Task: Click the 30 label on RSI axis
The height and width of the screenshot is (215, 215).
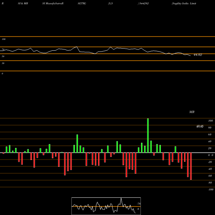Action: (3, 63)
